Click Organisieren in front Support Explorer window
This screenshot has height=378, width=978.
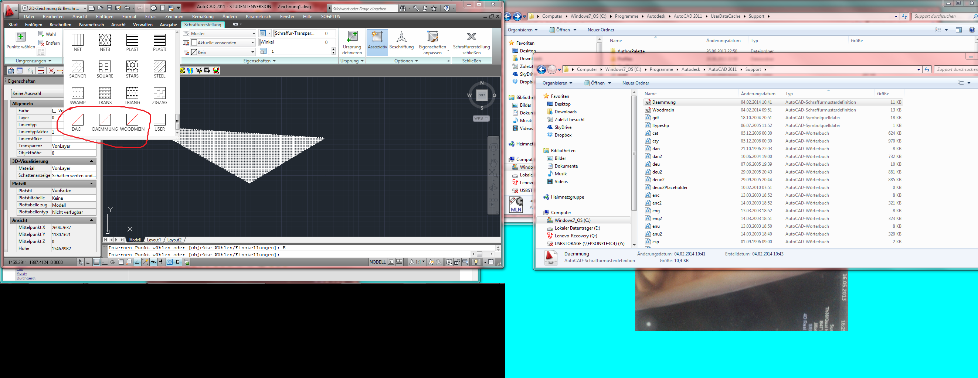click(x=557, y=83)
